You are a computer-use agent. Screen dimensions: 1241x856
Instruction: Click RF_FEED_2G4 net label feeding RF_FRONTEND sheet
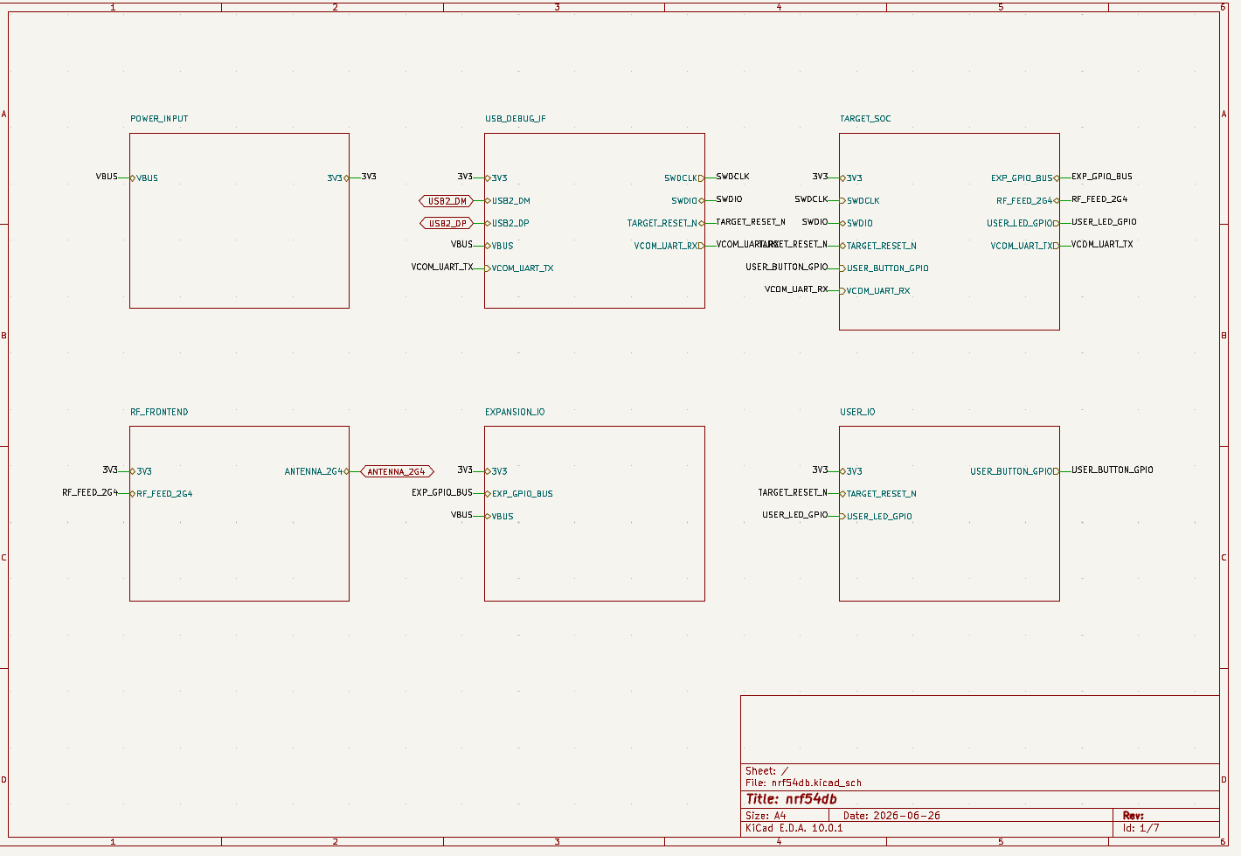[x=90, y=492]
